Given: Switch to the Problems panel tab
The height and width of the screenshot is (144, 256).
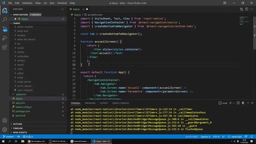Looking at the screenshot, I should coord(90,103).
